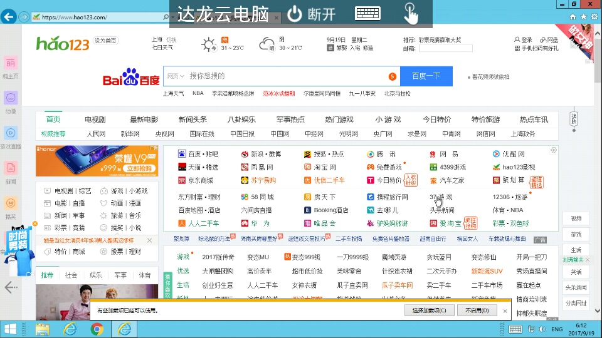This screenshot has width=602, height=338.
Task: Open the 优酷网 link
Action: pyautogui.click(x=509, y=154)
